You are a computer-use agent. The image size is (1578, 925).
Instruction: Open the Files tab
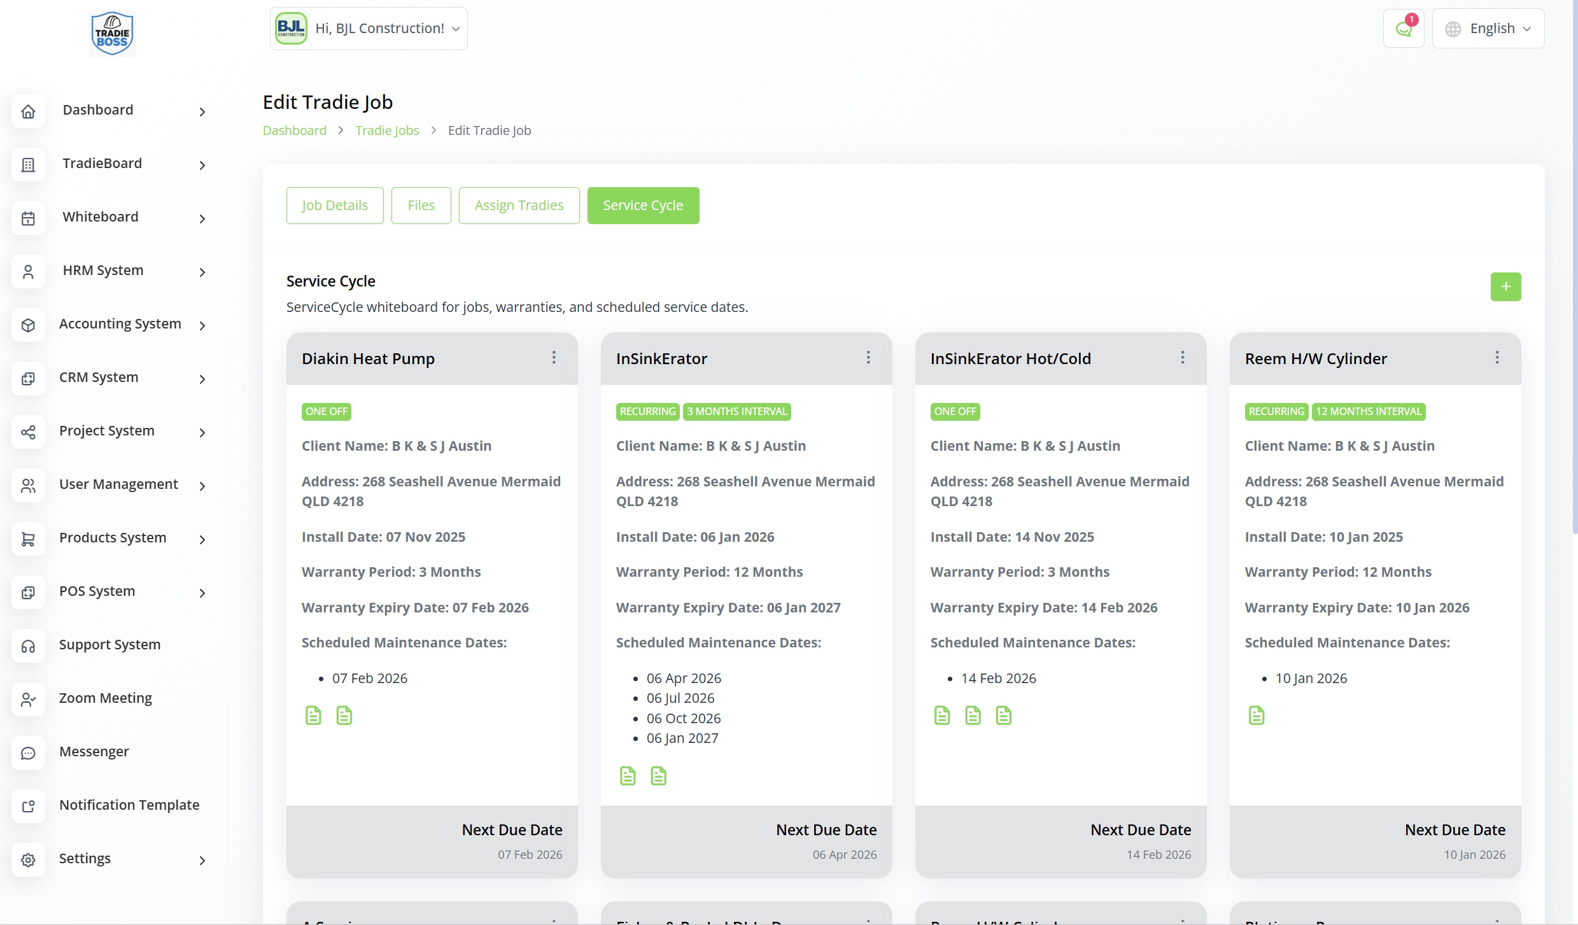pos(421,206)
